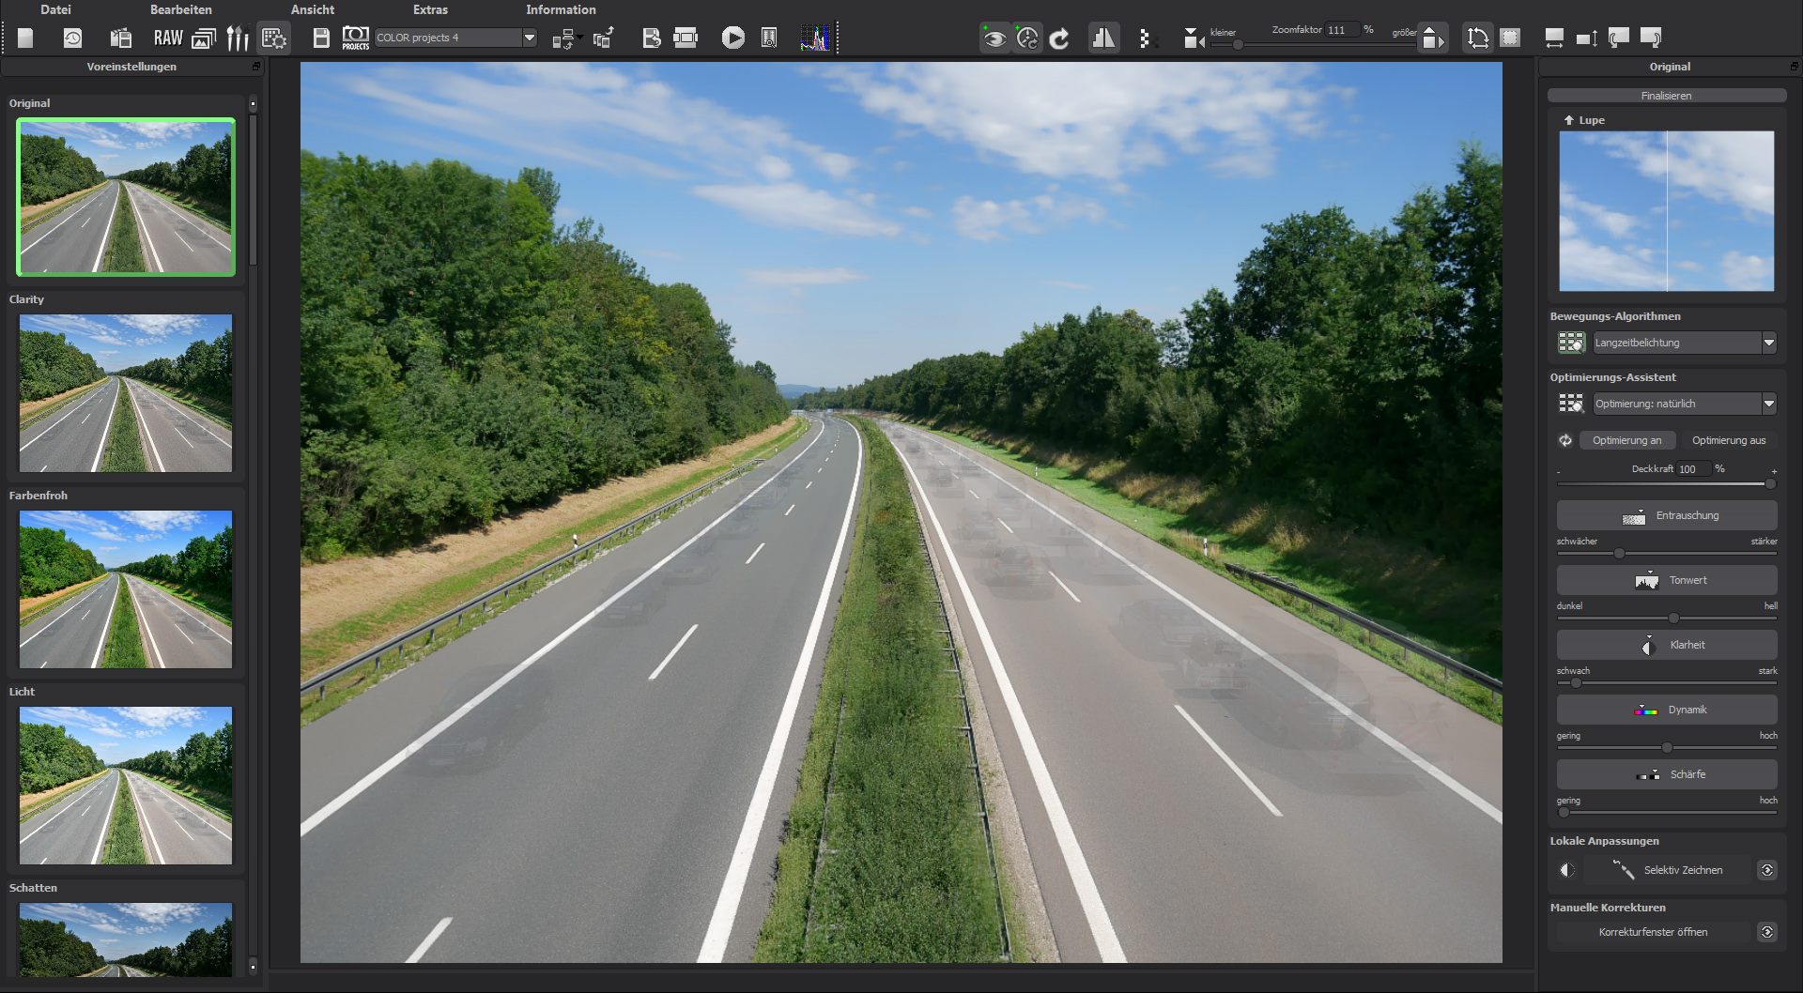Open the Extras menu
Viewport: 1803px width, 993px height.
click(430, 9)
